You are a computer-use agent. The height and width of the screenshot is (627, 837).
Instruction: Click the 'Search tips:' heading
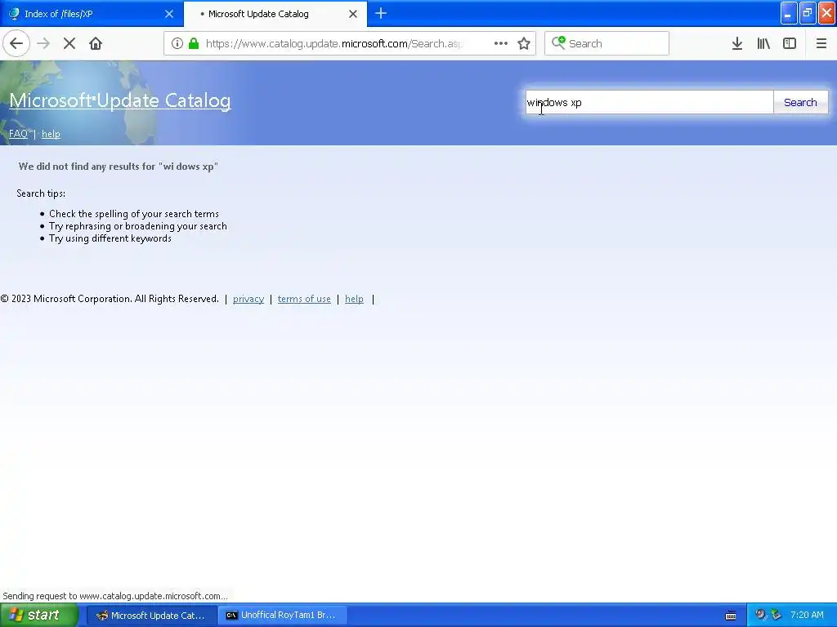[x=41, y=193]
